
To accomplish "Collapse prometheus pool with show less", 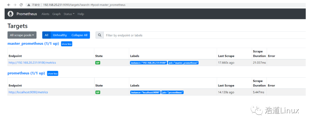I will [53, 73].
